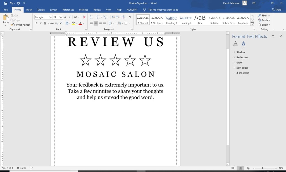Click the Format Painter tool
Screen dimensions: 286x172
20,25
